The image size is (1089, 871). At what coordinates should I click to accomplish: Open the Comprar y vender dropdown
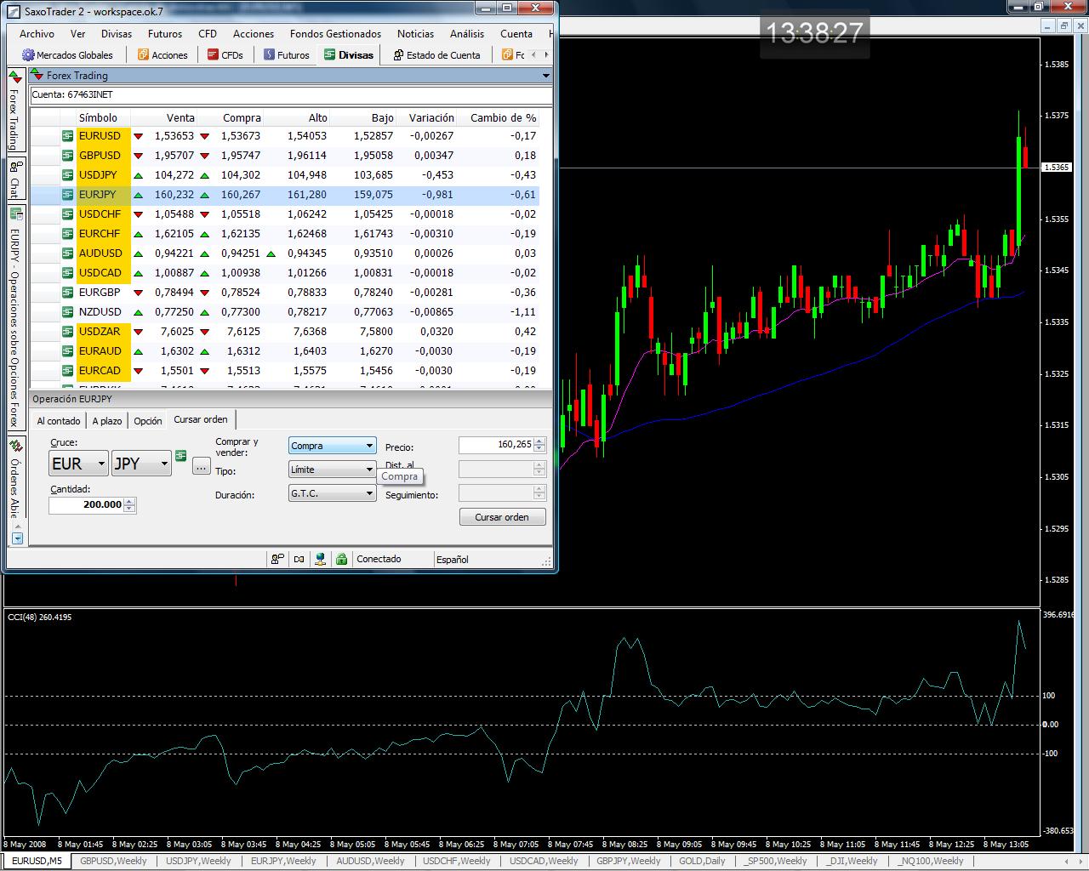pos(369,446)
